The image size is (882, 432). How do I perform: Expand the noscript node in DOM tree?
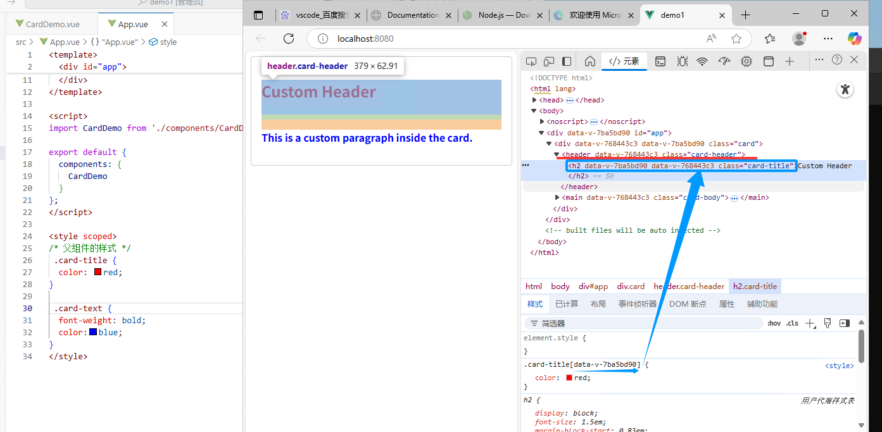click(x=542, y=121)
